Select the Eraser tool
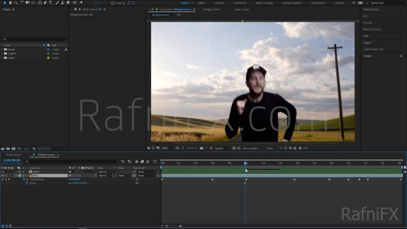The height and width of the screenshot is (229, 407). 68,2
